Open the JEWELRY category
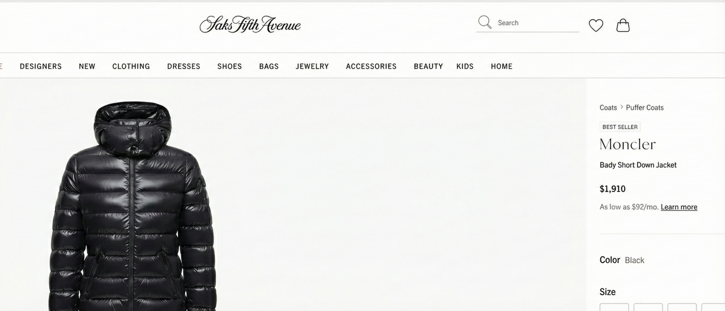725x311 pixels. tap(312, 66)
